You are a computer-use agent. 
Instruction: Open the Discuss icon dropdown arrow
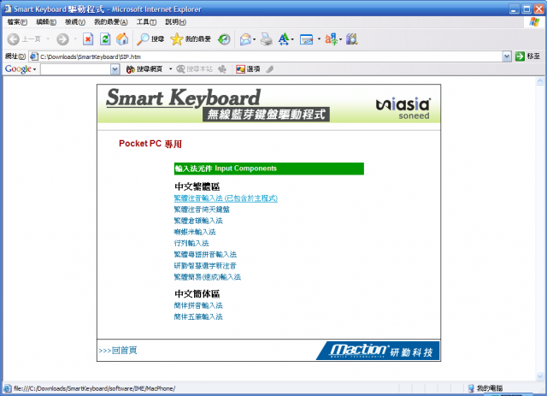point(319,39)
